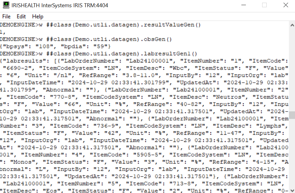Click the scrollbar down arrow
The width and height of the screenshot is (295, 193).
click(x=292, y=190)
